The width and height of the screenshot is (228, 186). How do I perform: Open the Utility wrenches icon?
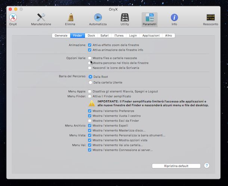point(125,17)
